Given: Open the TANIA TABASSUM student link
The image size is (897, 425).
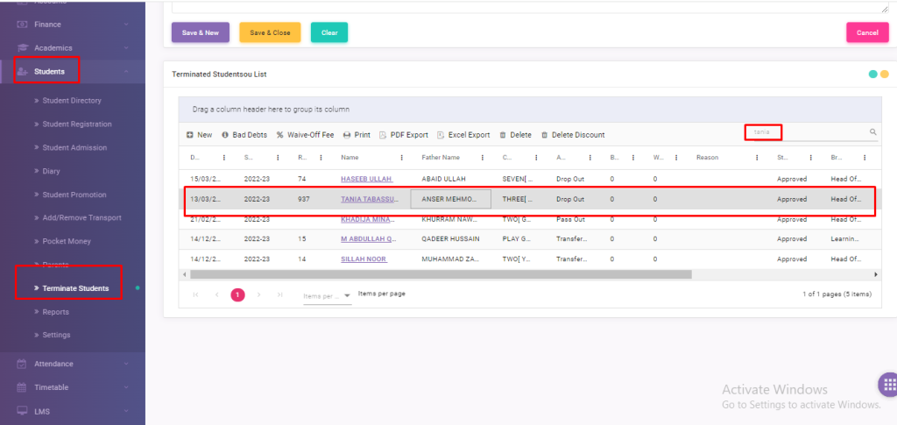Looking at the screenshot, I should point(368,199).
